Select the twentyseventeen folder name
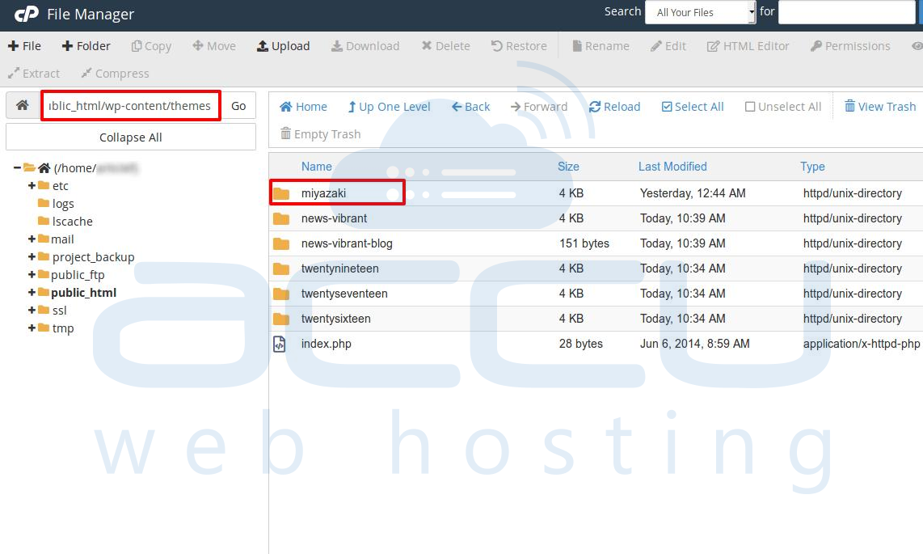This screenshot has width=923, height=554. pos(344,294)
